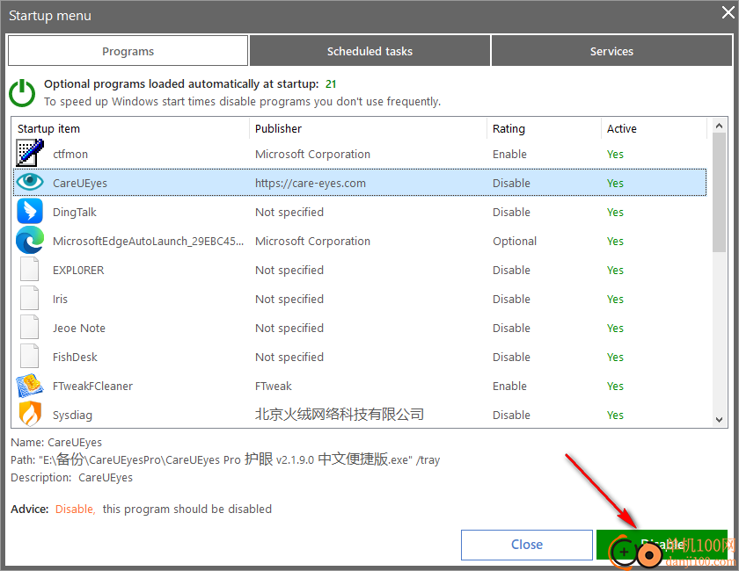Click the blank file icon beside Jeoe Note
The width and height of the screenshot is (739, 571).
coord(29,327)
